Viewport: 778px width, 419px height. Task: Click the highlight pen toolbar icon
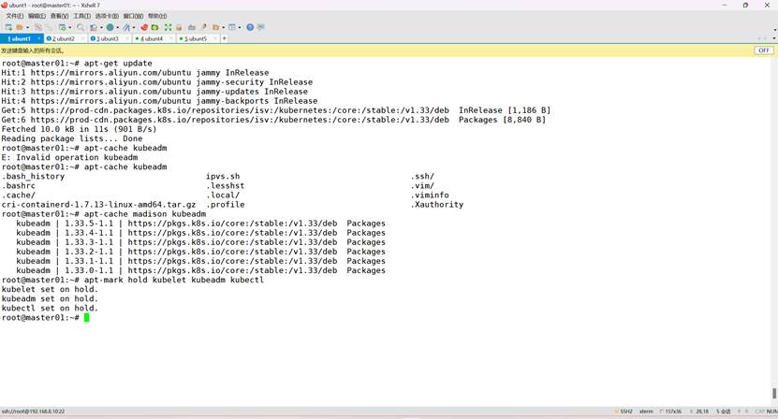(204, 27)
